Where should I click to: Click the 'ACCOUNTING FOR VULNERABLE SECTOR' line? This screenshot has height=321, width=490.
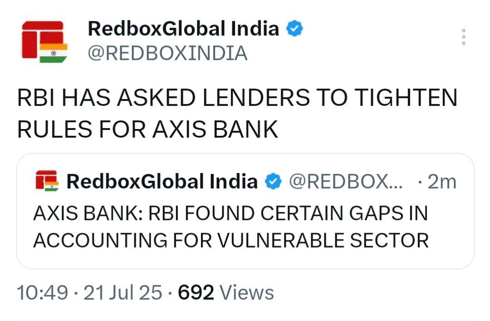click(231, 240)
